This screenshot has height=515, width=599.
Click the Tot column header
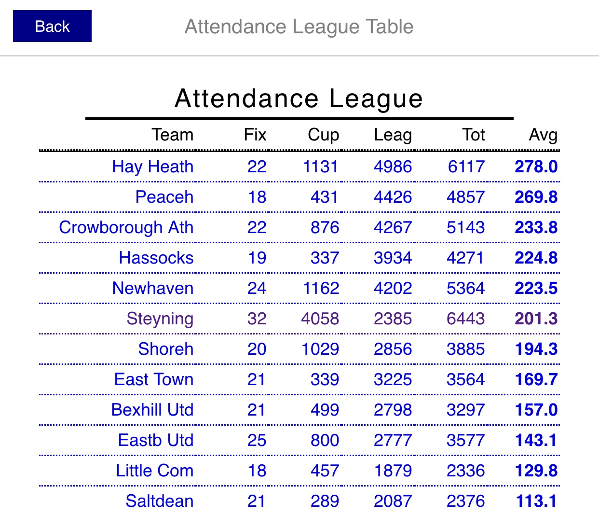[473, 135]
